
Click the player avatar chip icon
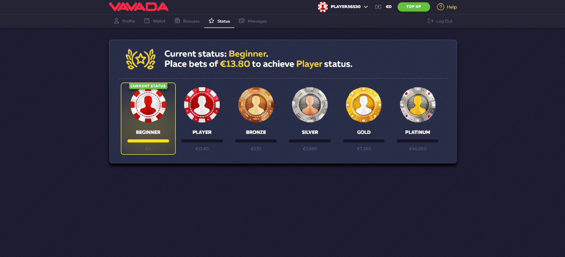(x=323, y=7)
